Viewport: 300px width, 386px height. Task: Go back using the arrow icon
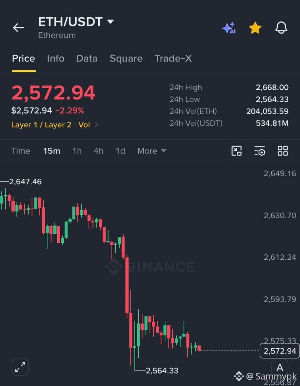click(18, 28)
